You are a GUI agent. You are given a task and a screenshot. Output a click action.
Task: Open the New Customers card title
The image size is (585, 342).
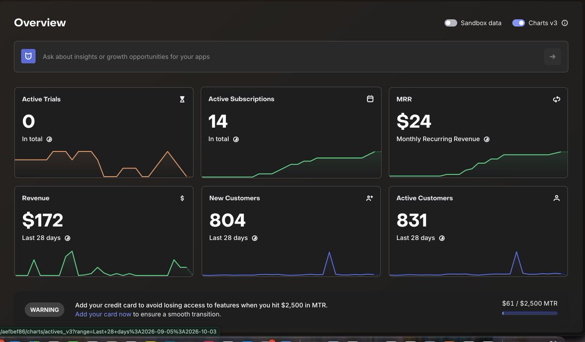[x=234, y=198]
